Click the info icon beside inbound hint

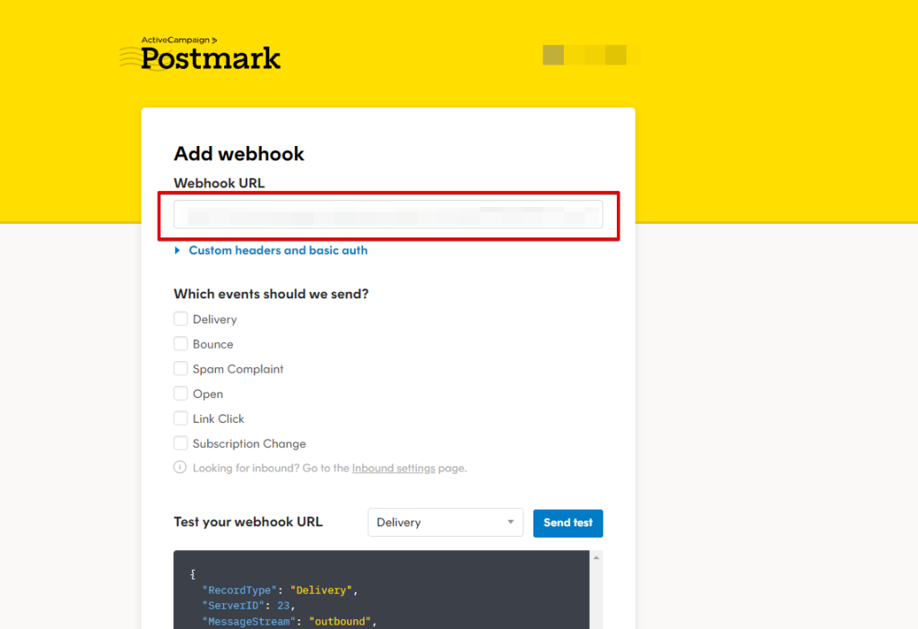179,468
